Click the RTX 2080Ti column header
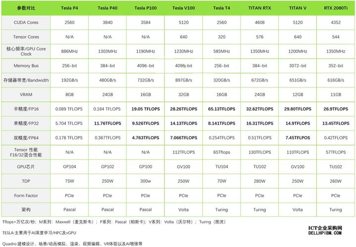356x247 pixels. 335,8
